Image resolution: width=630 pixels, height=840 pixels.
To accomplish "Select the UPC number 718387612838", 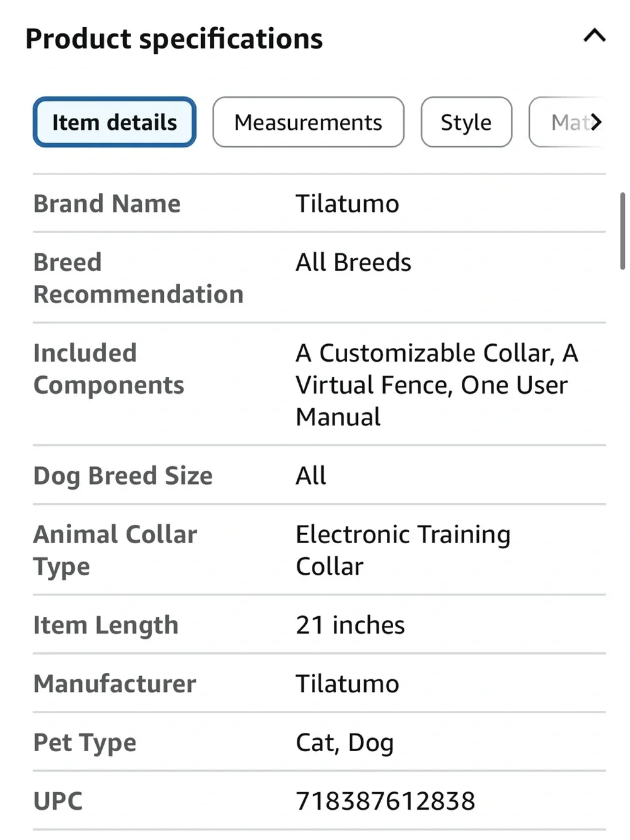I will pyautogui.click(x=386, y=801).
